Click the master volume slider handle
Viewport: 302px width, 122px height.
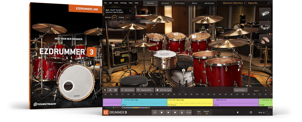[251, 112]
